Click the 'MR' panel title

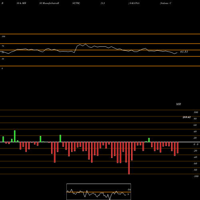178,104
